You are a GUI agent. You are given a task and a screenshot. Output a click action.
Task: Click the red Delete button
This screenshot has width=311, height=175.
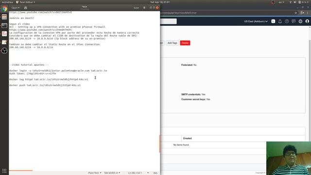[185, 43]
